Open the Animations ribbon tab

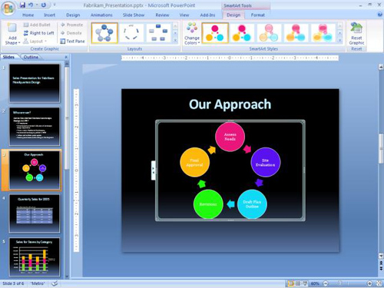(x=101, y=15)
